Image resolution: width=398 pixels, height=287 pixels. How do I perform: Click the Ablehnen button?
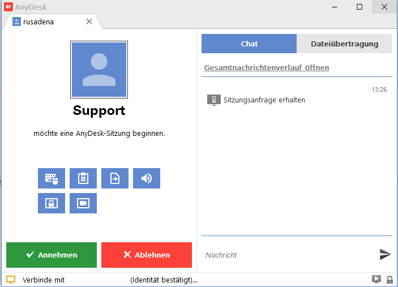point(147,255)
